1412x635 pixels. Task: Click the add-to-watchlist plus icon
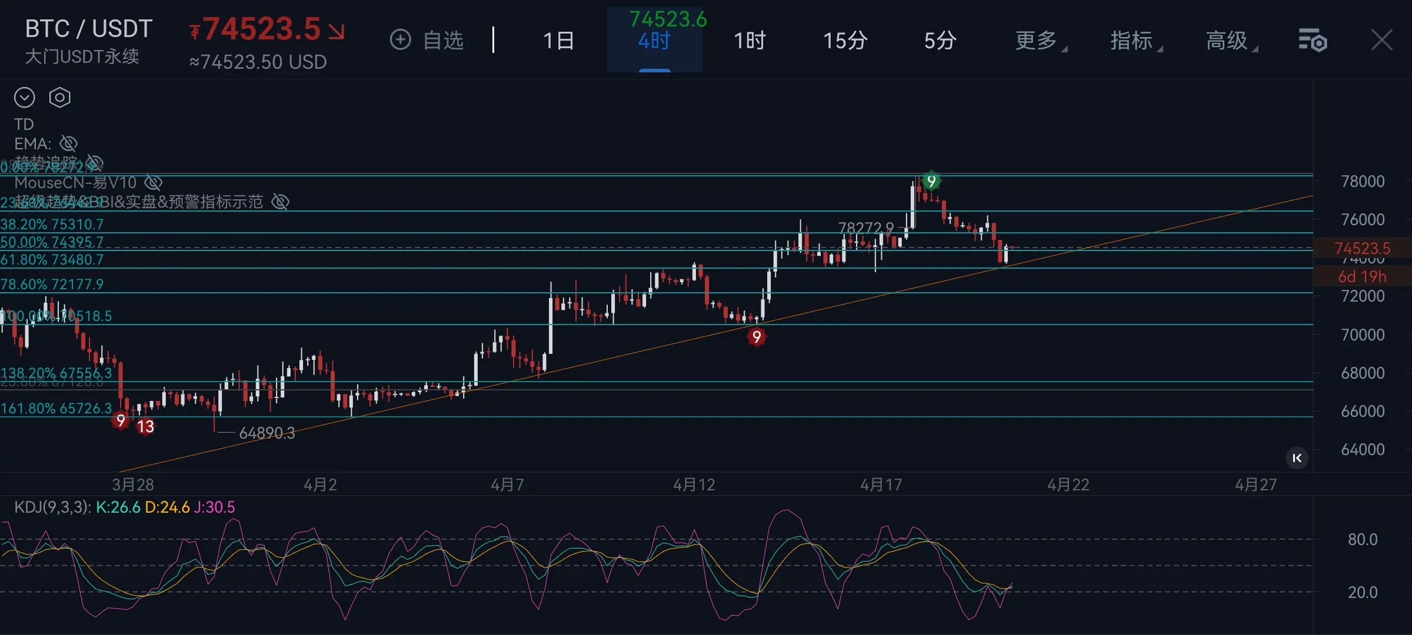401,40
